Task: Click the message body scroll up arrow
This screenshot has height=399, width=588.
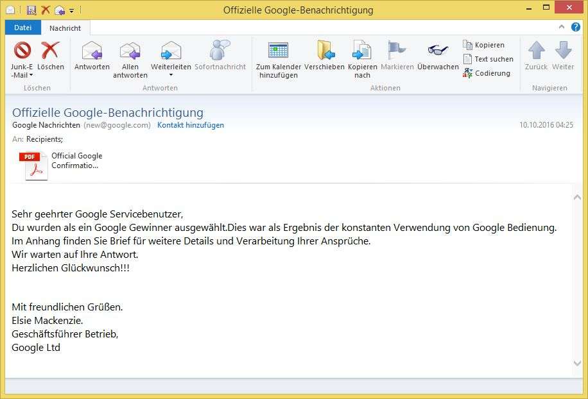Action: click(578, 197)
